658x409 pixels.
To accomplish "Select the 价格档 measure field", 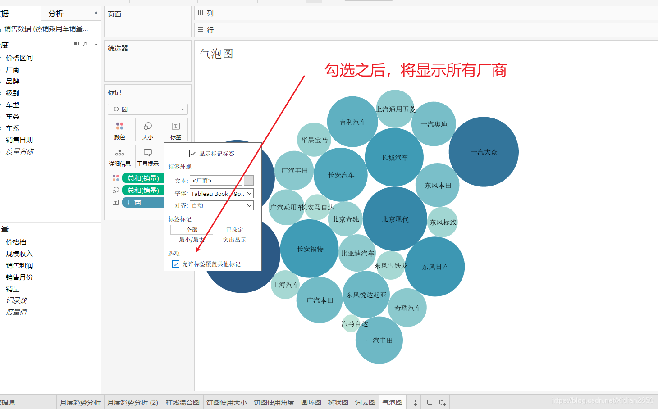I will pyautogui.click(x=16, y=242).
